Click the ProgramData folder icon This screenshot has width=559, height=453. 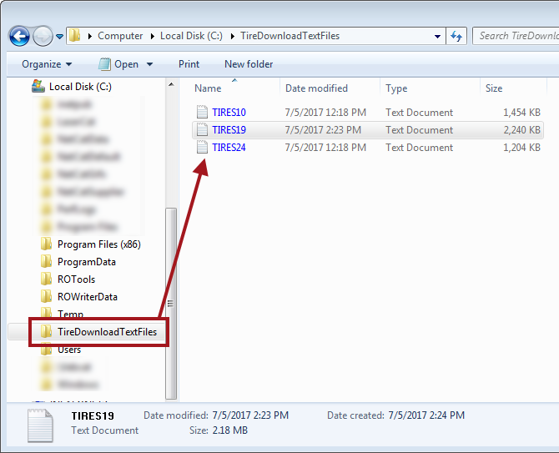(47, 261)
